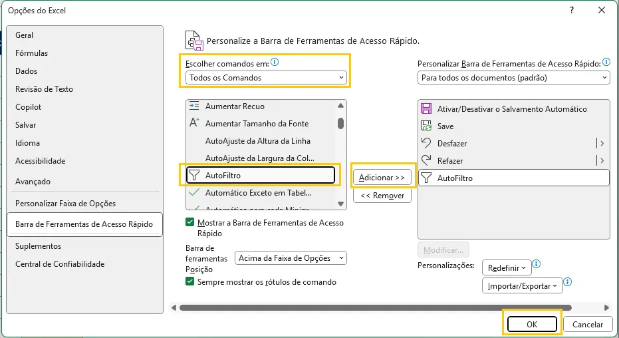Uncheck Sempre mostrar os rótulos de comando

pyautogui.click(x=190, y=282)
